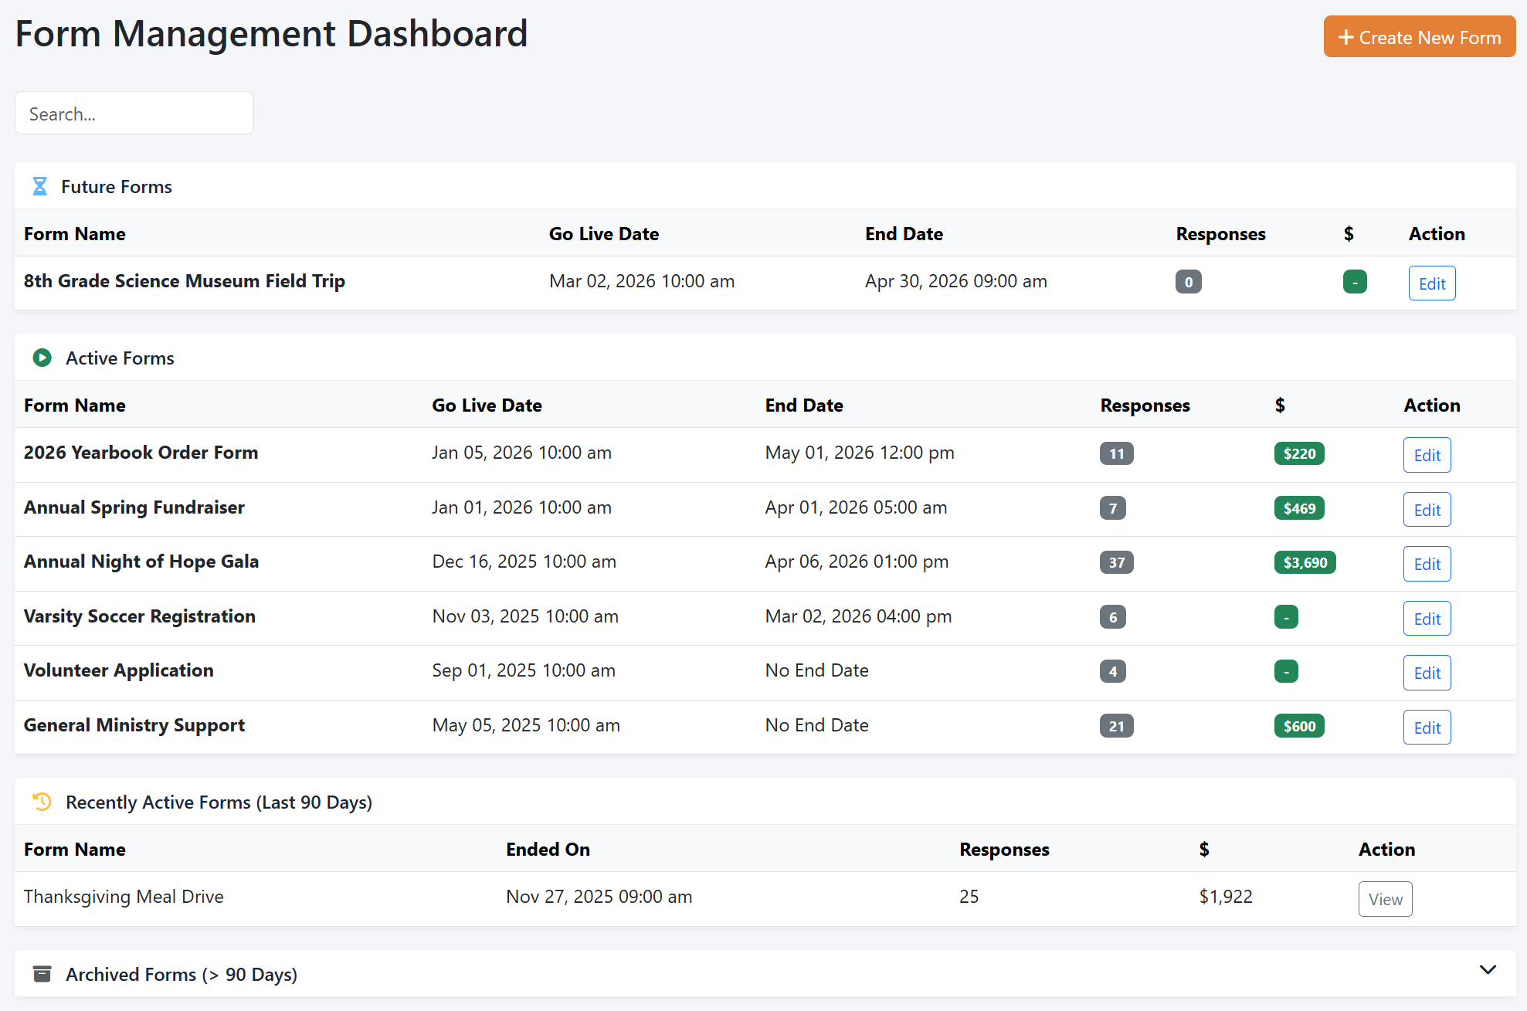The height and width of the screenshot is (1011, 1527).
Task: Click the history clock icon for Recently Active Forms
Action: (42, 802)
